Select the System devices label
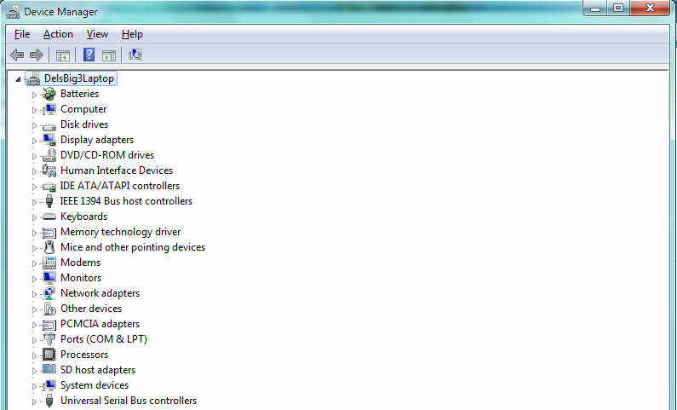 click(x=95, y=385)
